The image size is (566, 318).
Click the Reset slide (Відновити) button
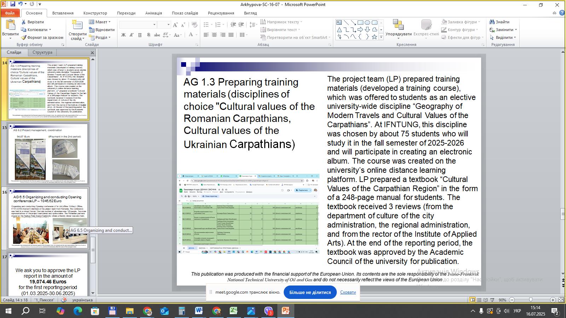click(x=102, y=30)
